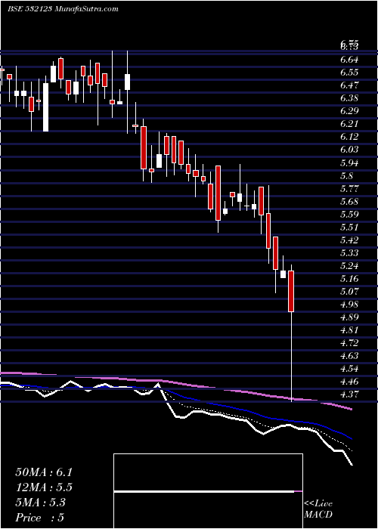The height and width of the screenshot is (529, 378).
Task: Click the 5.42 price axis label
Action: click(x=349, y=240)
